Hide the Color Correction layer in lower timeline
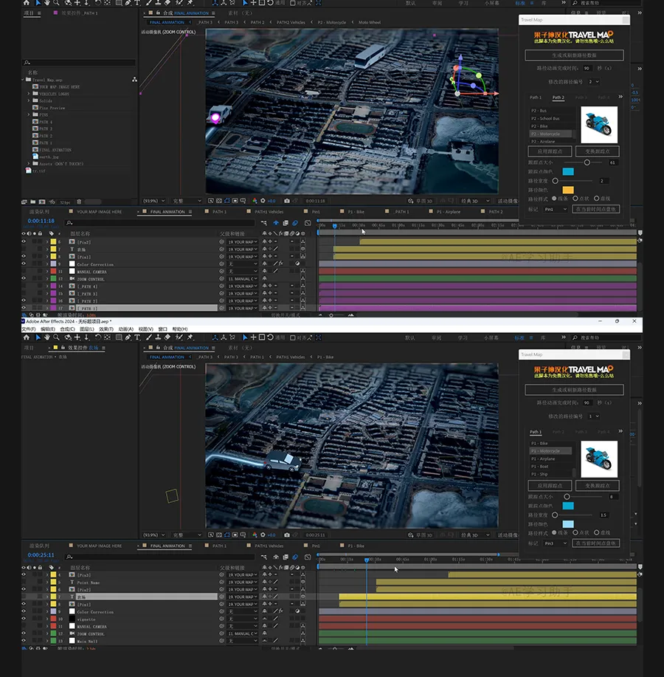Screen dimensions: 664x677 pyautogui.click(x=24, y=611)
